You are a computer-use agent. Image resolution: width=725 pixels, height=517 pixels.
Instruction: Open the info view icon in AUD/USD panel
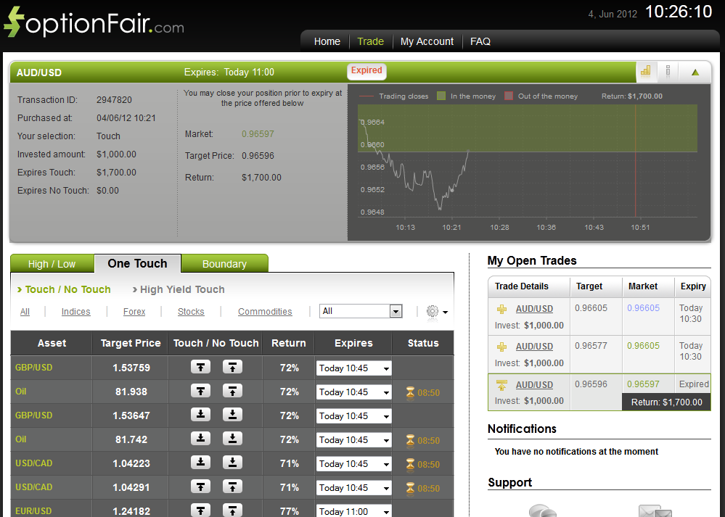(668, 71)
